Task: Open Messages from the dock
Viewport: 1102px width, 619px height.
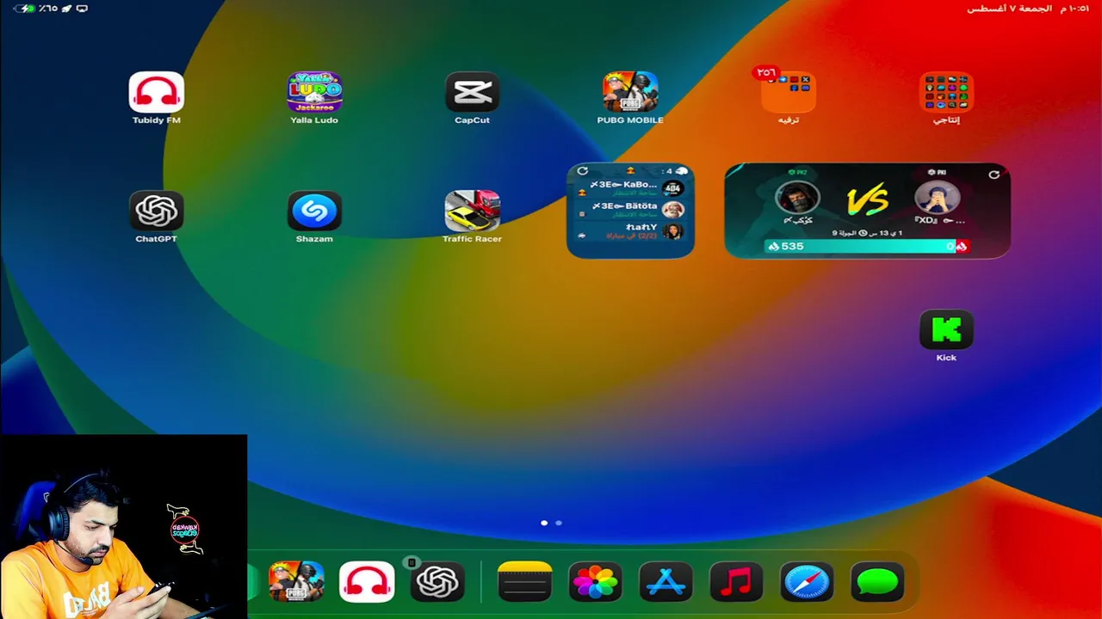Action: [877, 582]
